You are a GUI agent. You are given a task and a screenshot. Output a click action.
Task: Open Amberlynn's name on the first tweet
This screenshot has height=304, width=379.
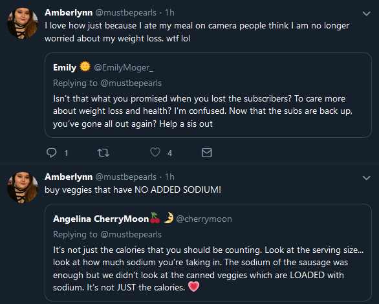point(69,12)
